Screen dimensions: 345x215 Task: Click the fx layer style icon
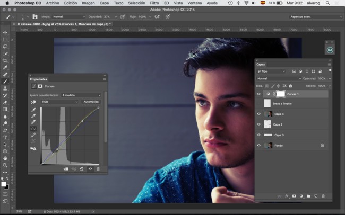coord(287,196)
